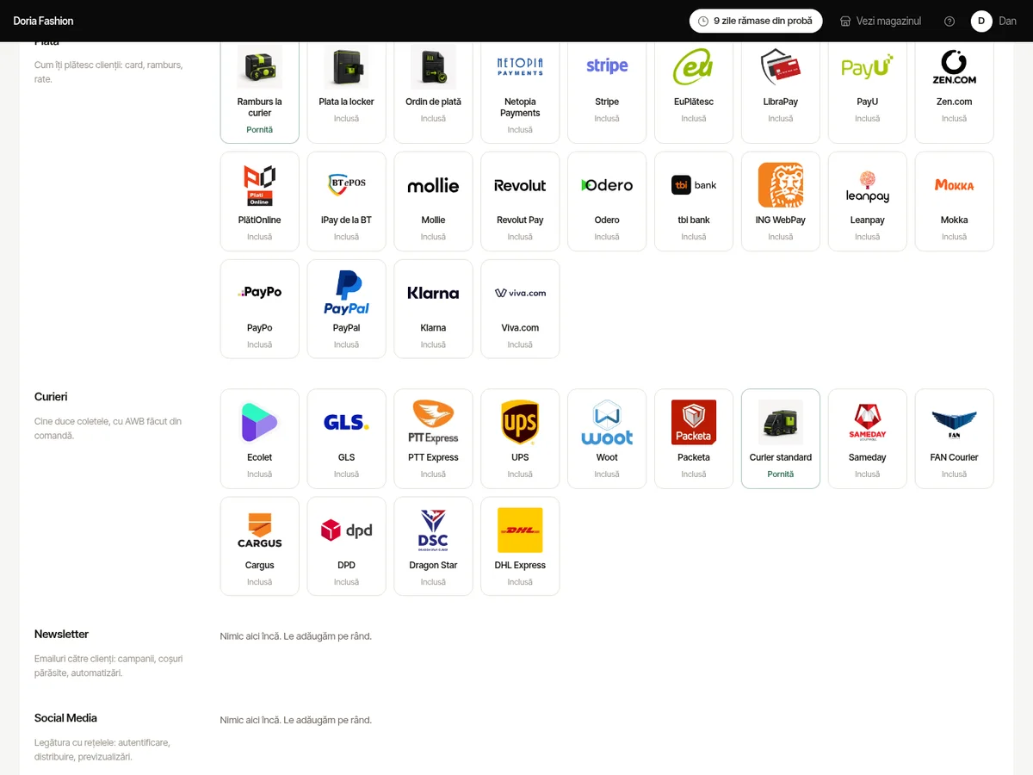The image size is (1033, 775).
Task: Select the Revolut Pay logo
Action: pyautogui.click(x=520, y=185)
